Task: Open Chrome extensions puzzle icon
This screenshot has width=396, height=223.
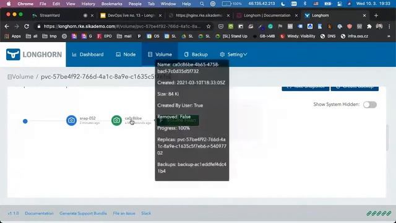Action: coord(369,26)
